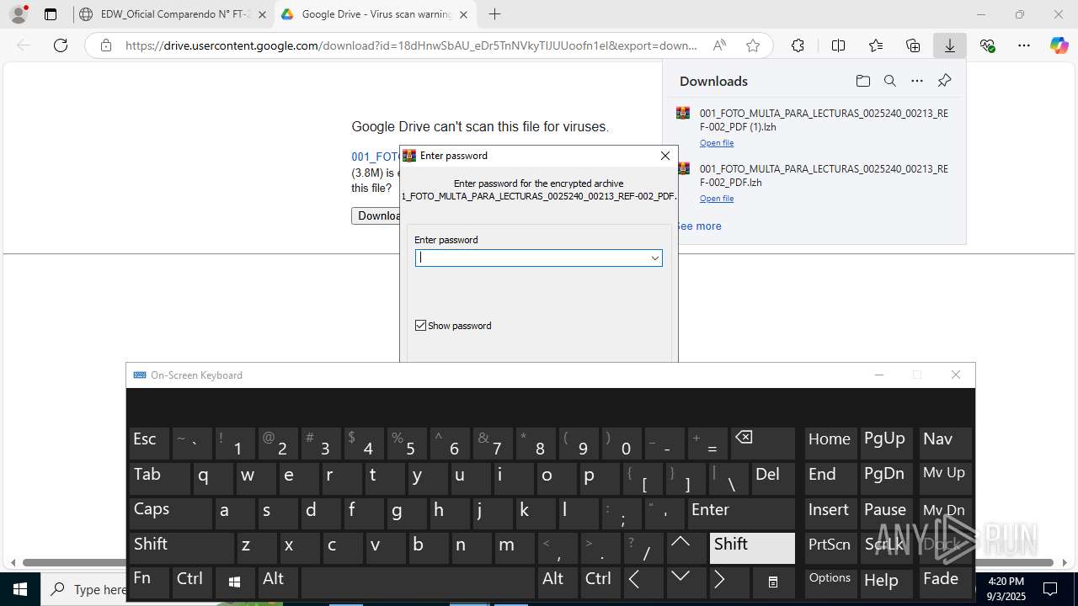Close the EDW_Oficial Comparendo tab
Screen dimensions: 1078x606
262,14
